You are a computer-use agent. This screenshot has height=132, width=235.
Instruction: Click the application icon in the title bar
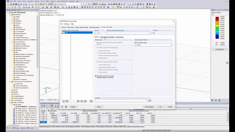(8, 1)
